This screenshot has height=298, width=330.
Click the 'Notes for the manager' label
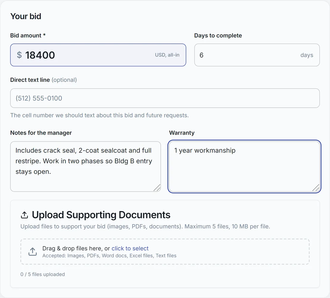(x=41, y=133)
